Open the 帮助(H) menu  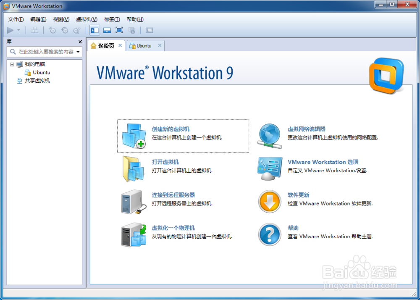point(135,19)
